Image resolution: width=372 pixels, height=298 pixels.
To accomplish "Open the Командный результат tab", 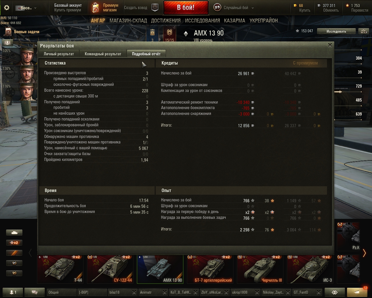I will point(103,54).
